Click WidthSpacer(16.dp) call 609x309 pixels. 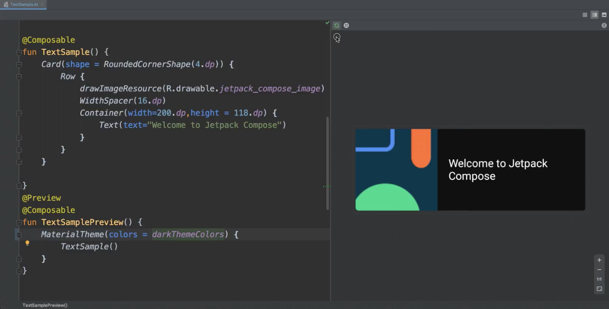123,101
